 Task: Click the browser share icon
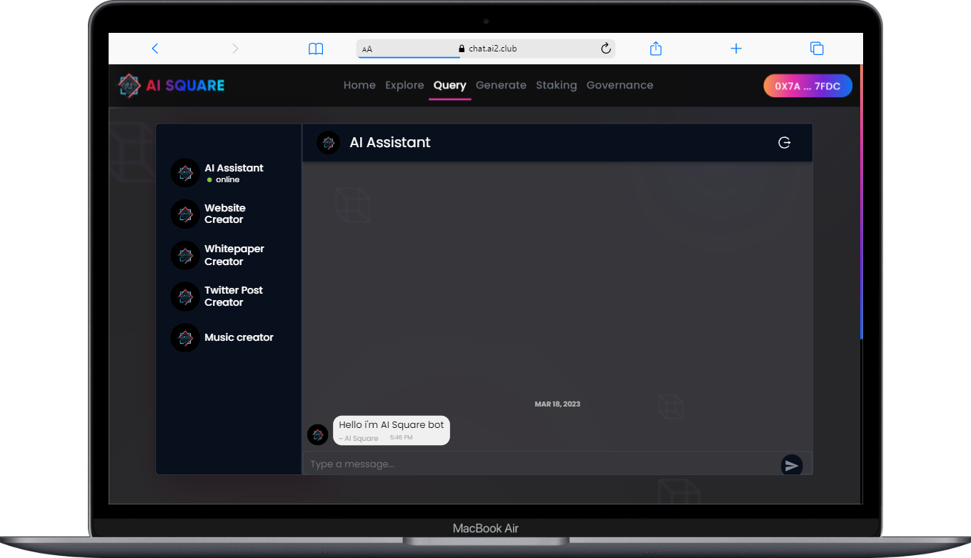[656, 49]
